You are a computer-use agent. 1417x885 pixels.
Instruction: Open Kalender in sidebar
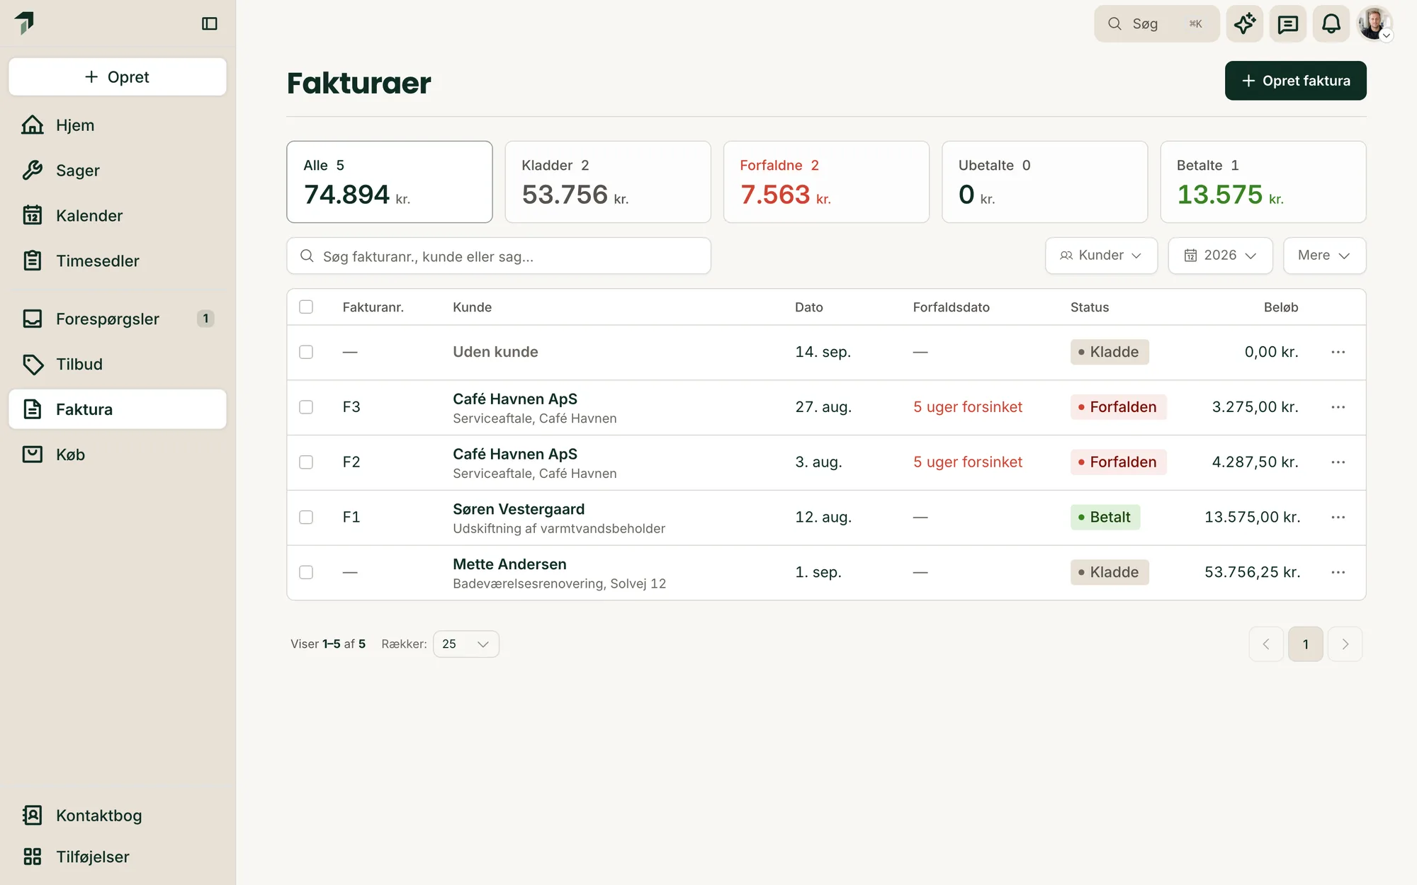(118, 216)
